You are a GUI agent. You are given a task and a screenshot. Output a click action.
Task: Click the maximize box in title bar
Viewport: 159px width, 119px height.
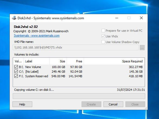pos(129,18)
